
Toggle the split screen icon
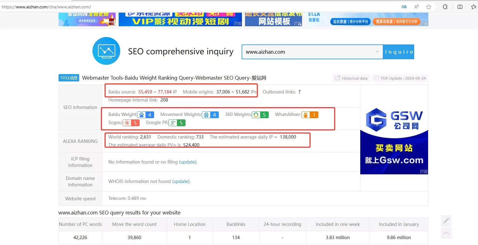click(x=460, y=7)
